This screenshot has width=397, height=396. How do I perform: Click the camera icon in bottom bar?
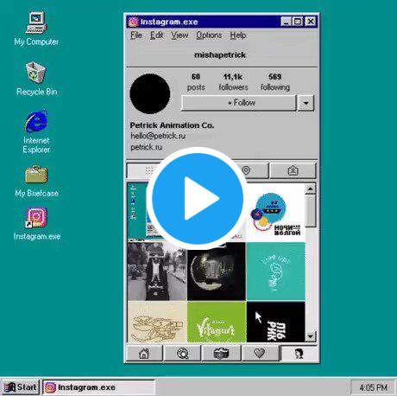click(221, 353)
